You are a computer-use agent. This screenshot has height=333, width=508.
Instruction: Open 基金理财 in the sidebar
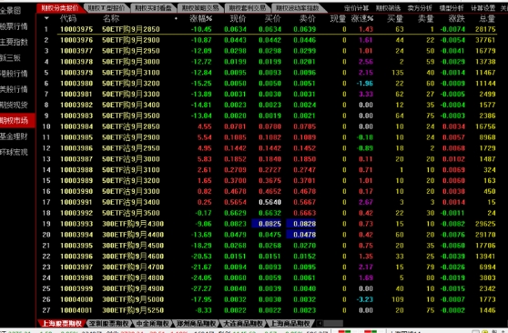pos(14,136)
